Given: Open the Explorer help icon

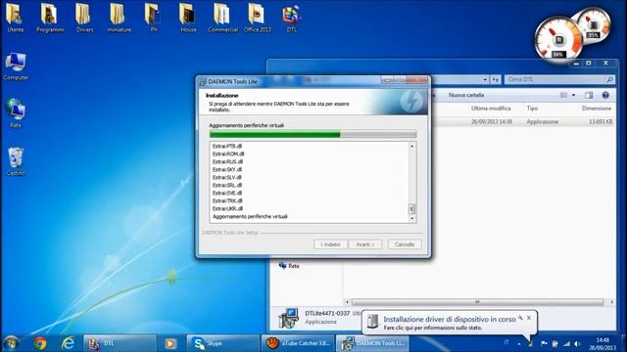Looking at the screenshot, I should point(605,95).
